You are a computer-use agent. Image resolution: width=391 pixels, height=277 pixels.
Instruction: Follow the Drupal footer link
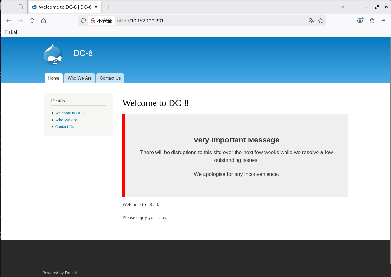(71, 273)
